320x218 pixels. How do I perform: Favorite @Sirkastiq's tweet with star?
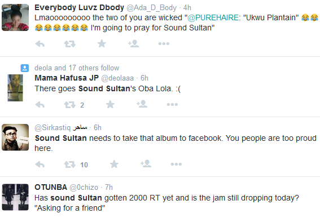(114, 164)
